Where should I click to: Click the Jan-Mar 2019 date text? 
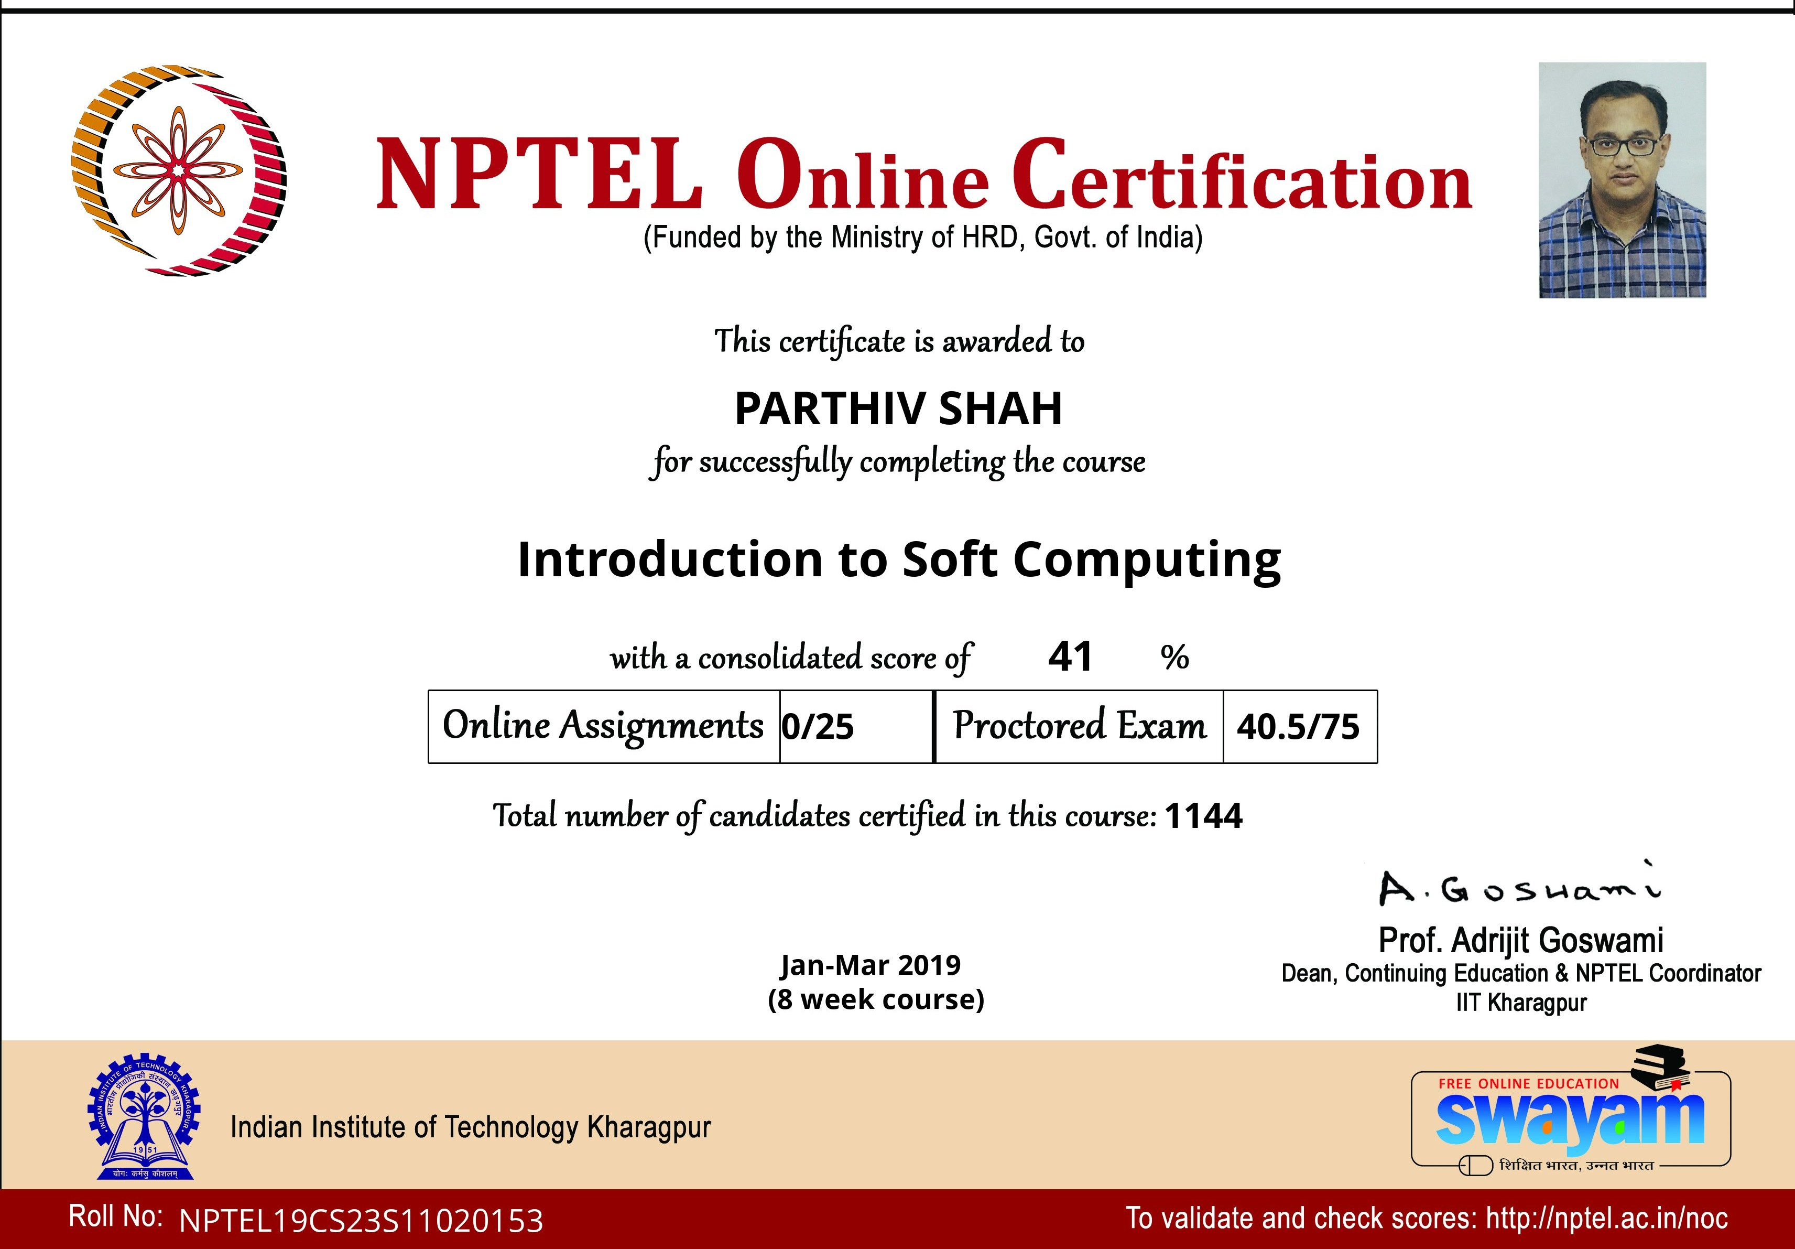(x=871, y=965)
